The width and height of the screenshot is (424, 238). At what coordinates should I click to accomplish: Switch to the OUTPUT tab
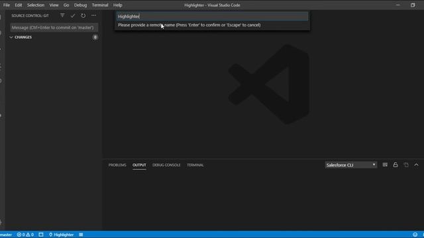pyautogui.click(x=139, y=165)
